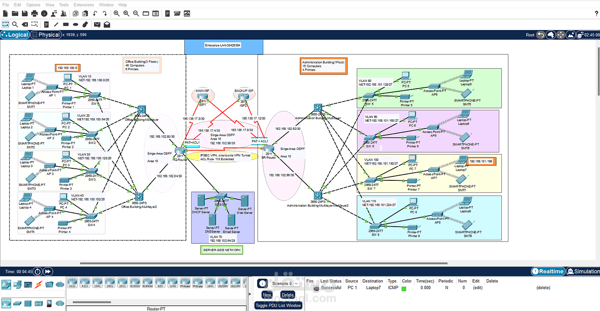Click the HQ-Router device in the topology

[x=180, y=151]
